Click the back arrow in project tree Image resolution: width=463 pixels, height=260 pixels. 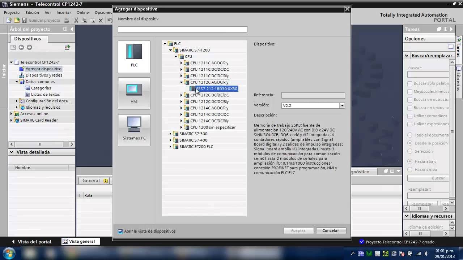tap(21, 47)
